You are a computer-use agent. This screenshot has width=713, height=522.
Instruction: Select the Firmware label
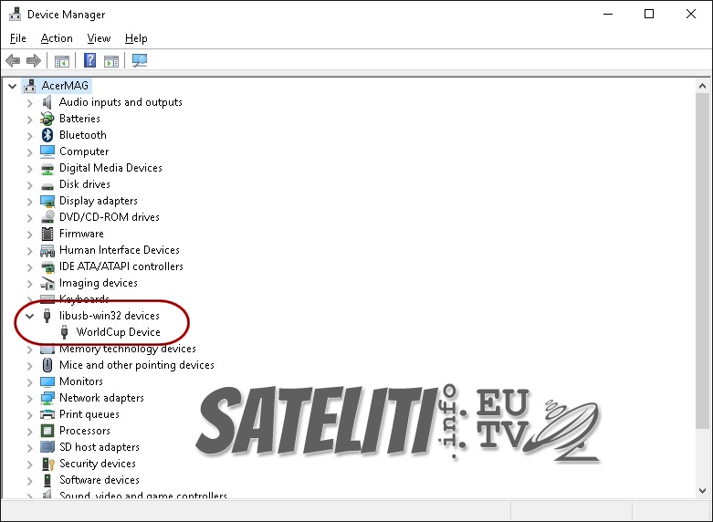click(81, 234)
